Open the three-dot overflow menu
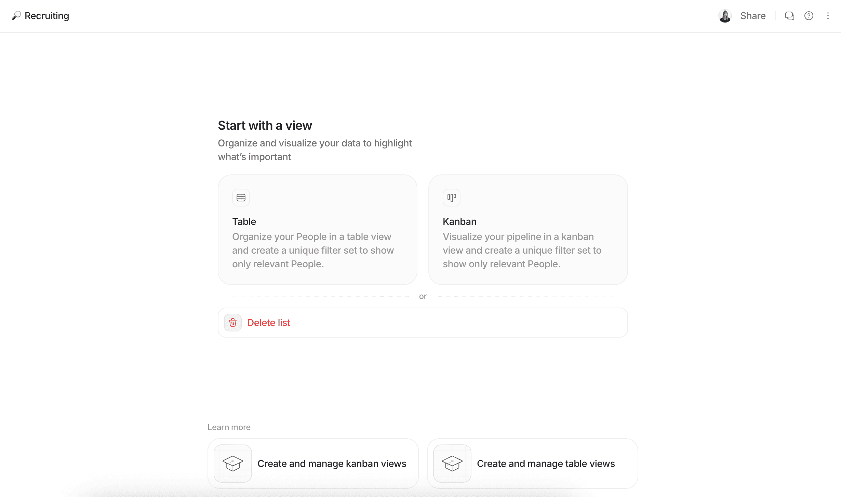This screenshot has width=841, height=497. (828, 16)
